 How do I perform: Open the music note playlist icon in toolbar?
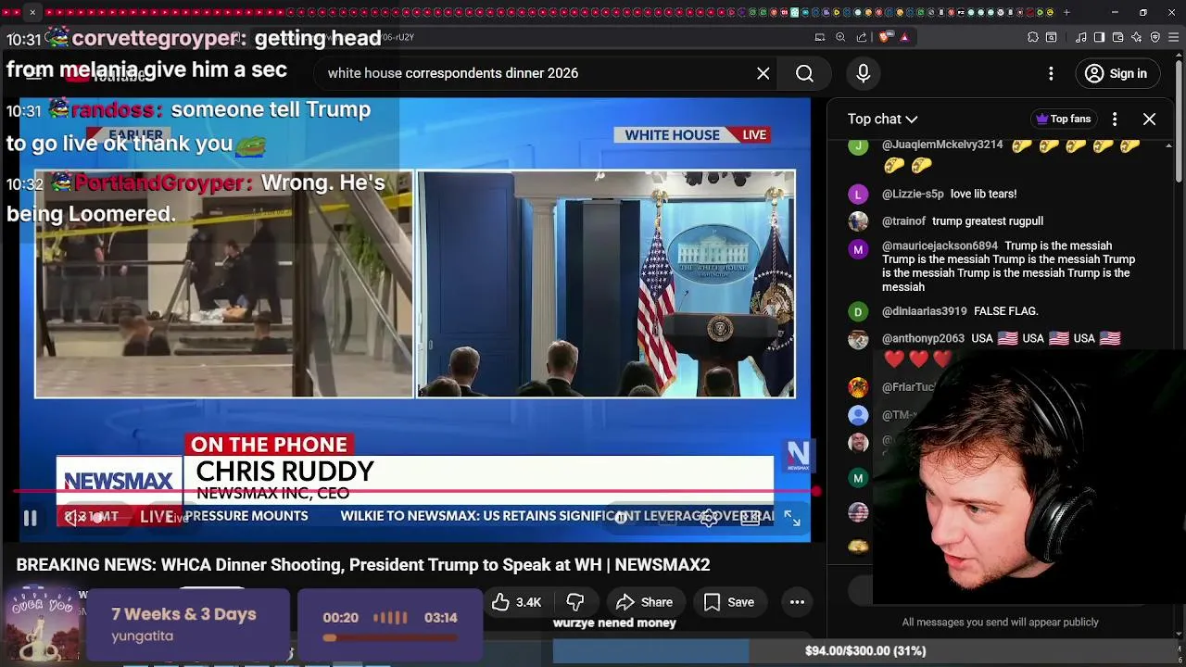[x=1081, y=37]
